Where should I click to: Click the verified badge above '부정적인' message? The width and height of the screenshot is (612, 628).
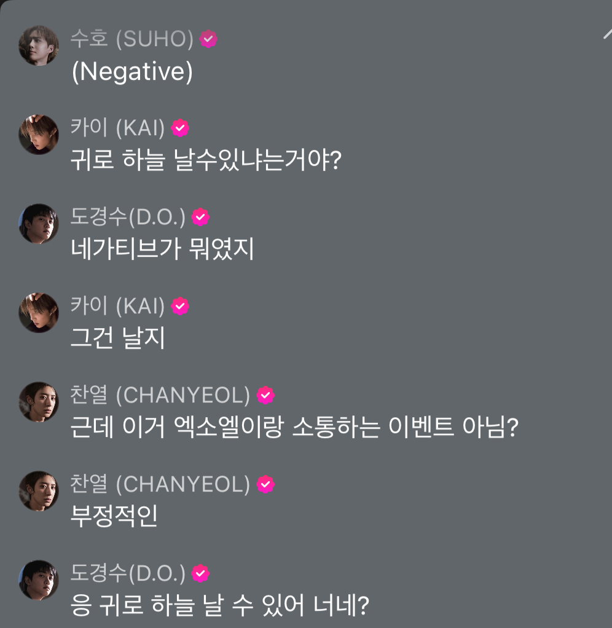[265, 484]
